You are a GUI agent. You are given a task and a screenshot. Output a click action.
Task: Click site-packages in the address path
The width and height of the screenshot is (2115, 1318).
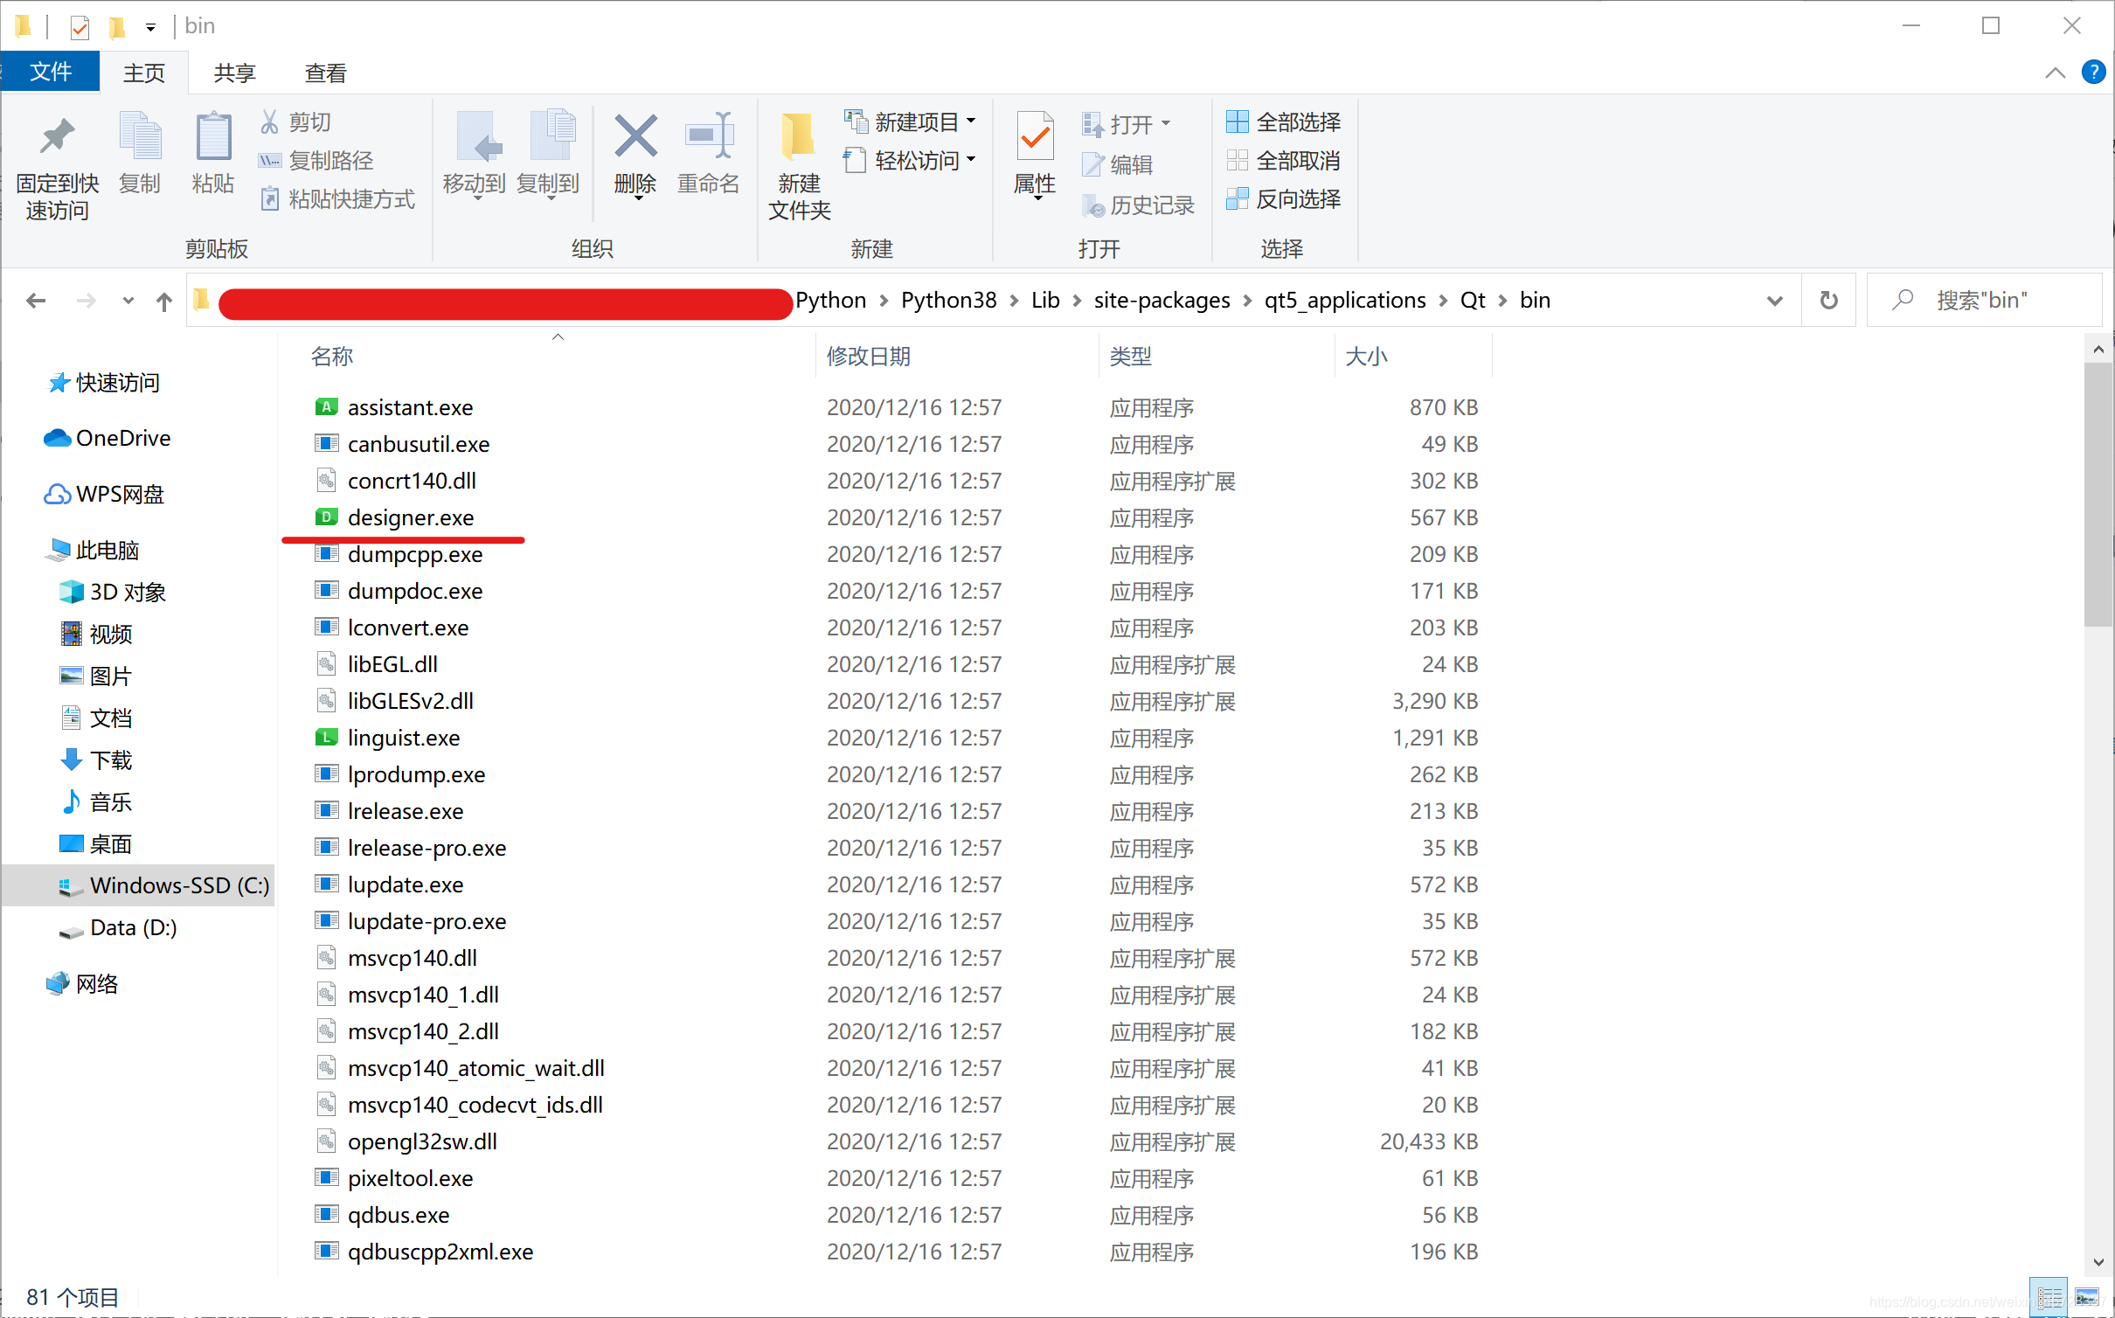pos(1162,300)
